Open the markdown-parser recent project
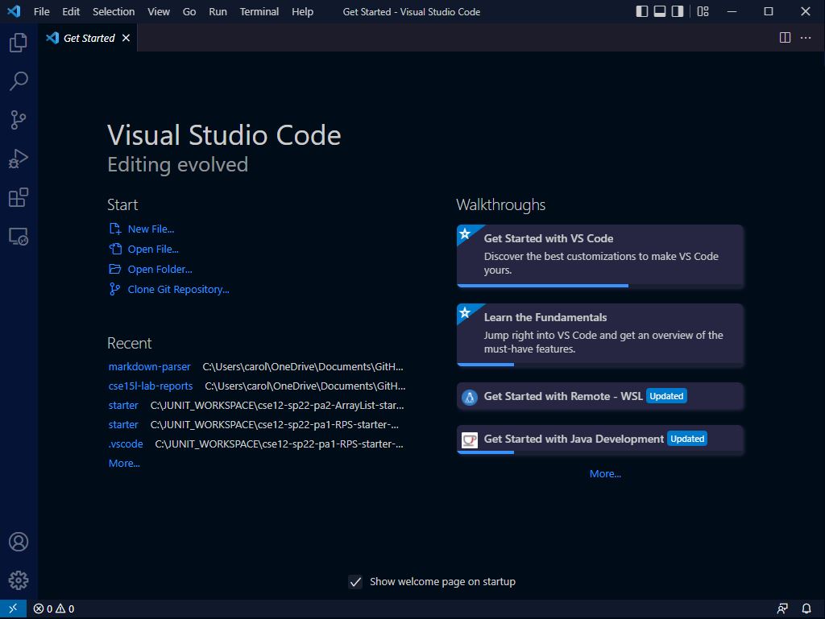Viewport: 825px width, 619px height. tap(149, 366)
